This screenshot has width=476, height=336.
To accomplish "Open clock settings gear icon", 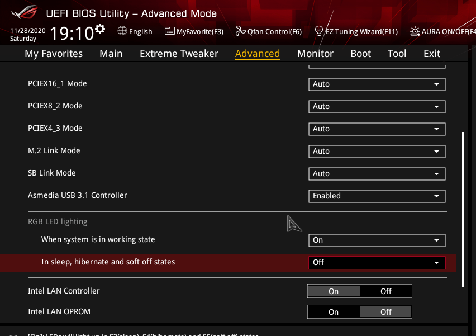I will pyautogui.click(x=100, y=30).
